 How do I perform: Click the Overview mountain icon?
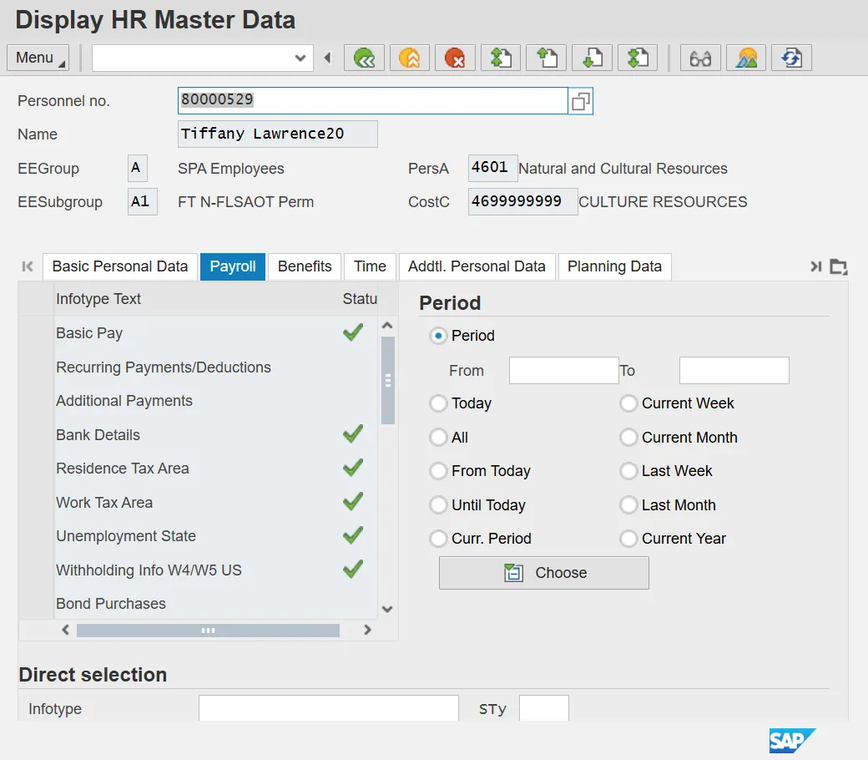tap(746, 58)
